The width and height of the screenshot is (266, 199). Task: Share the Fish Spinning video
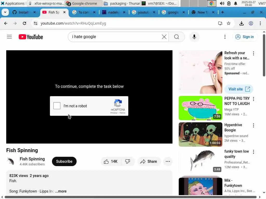[x=149, y=161]
